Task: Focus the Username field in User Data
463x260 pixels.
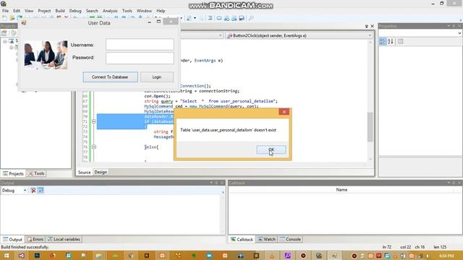Action: (x=140, y=45)
